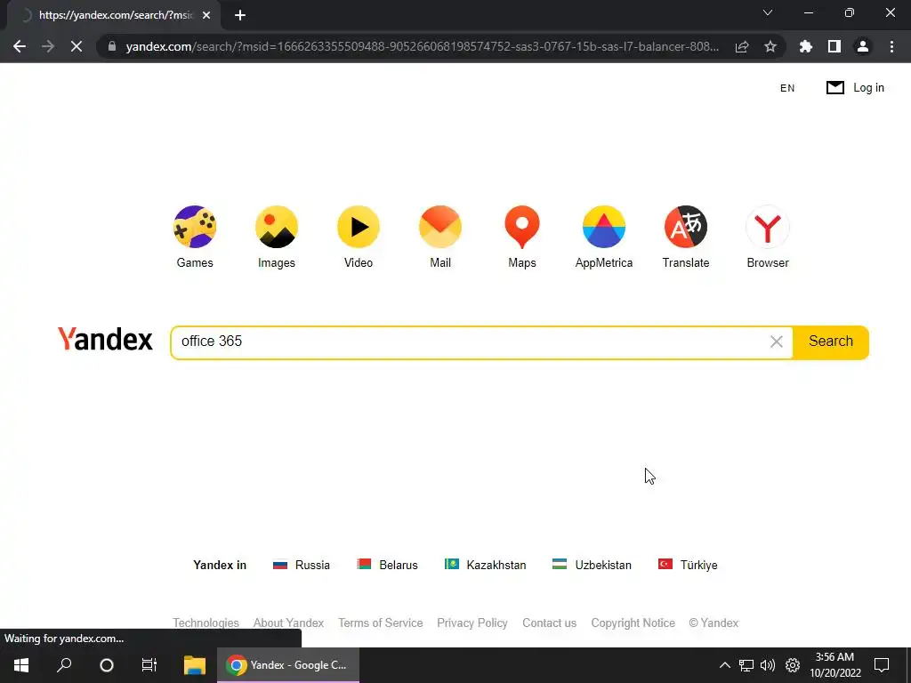Open Technologies footer link
The width and height of the screenshot is (911, 683).
[206, 623]
